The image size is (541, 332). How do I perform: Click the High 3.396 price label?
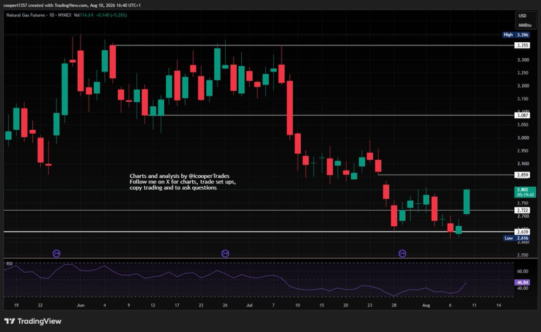pyautogui.click(x=516, y=35)
